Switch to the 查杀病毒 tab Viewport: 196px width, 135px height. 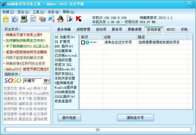[64, 29]
